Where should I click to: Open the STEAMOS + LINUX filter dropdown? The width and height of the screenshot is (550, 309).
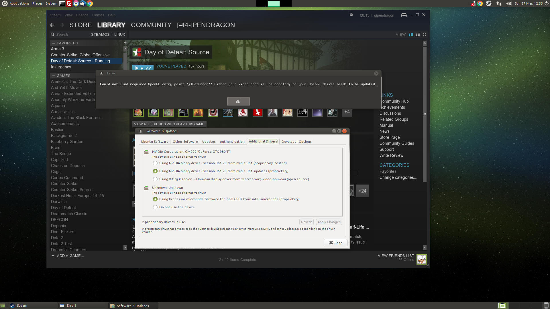108,34
